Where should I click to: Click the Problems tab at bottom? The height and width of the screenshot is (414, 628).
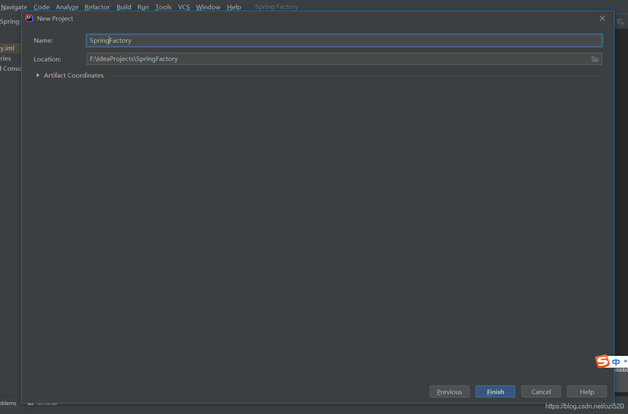click(8, 403)
